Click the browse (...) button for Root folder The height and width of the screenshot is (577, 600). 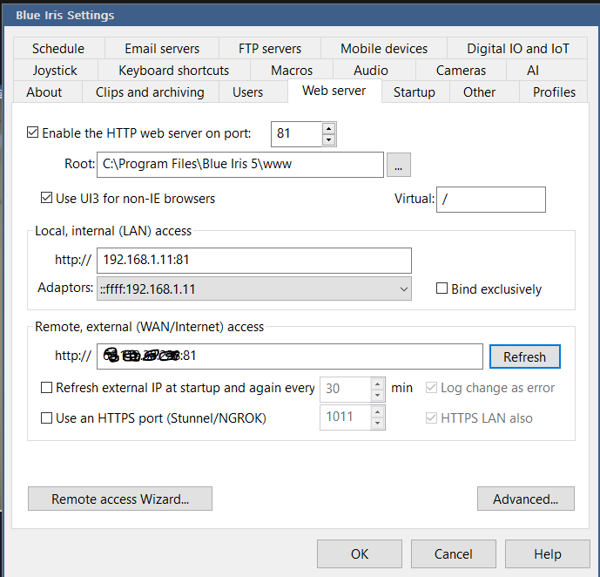[x=398, y=164]
